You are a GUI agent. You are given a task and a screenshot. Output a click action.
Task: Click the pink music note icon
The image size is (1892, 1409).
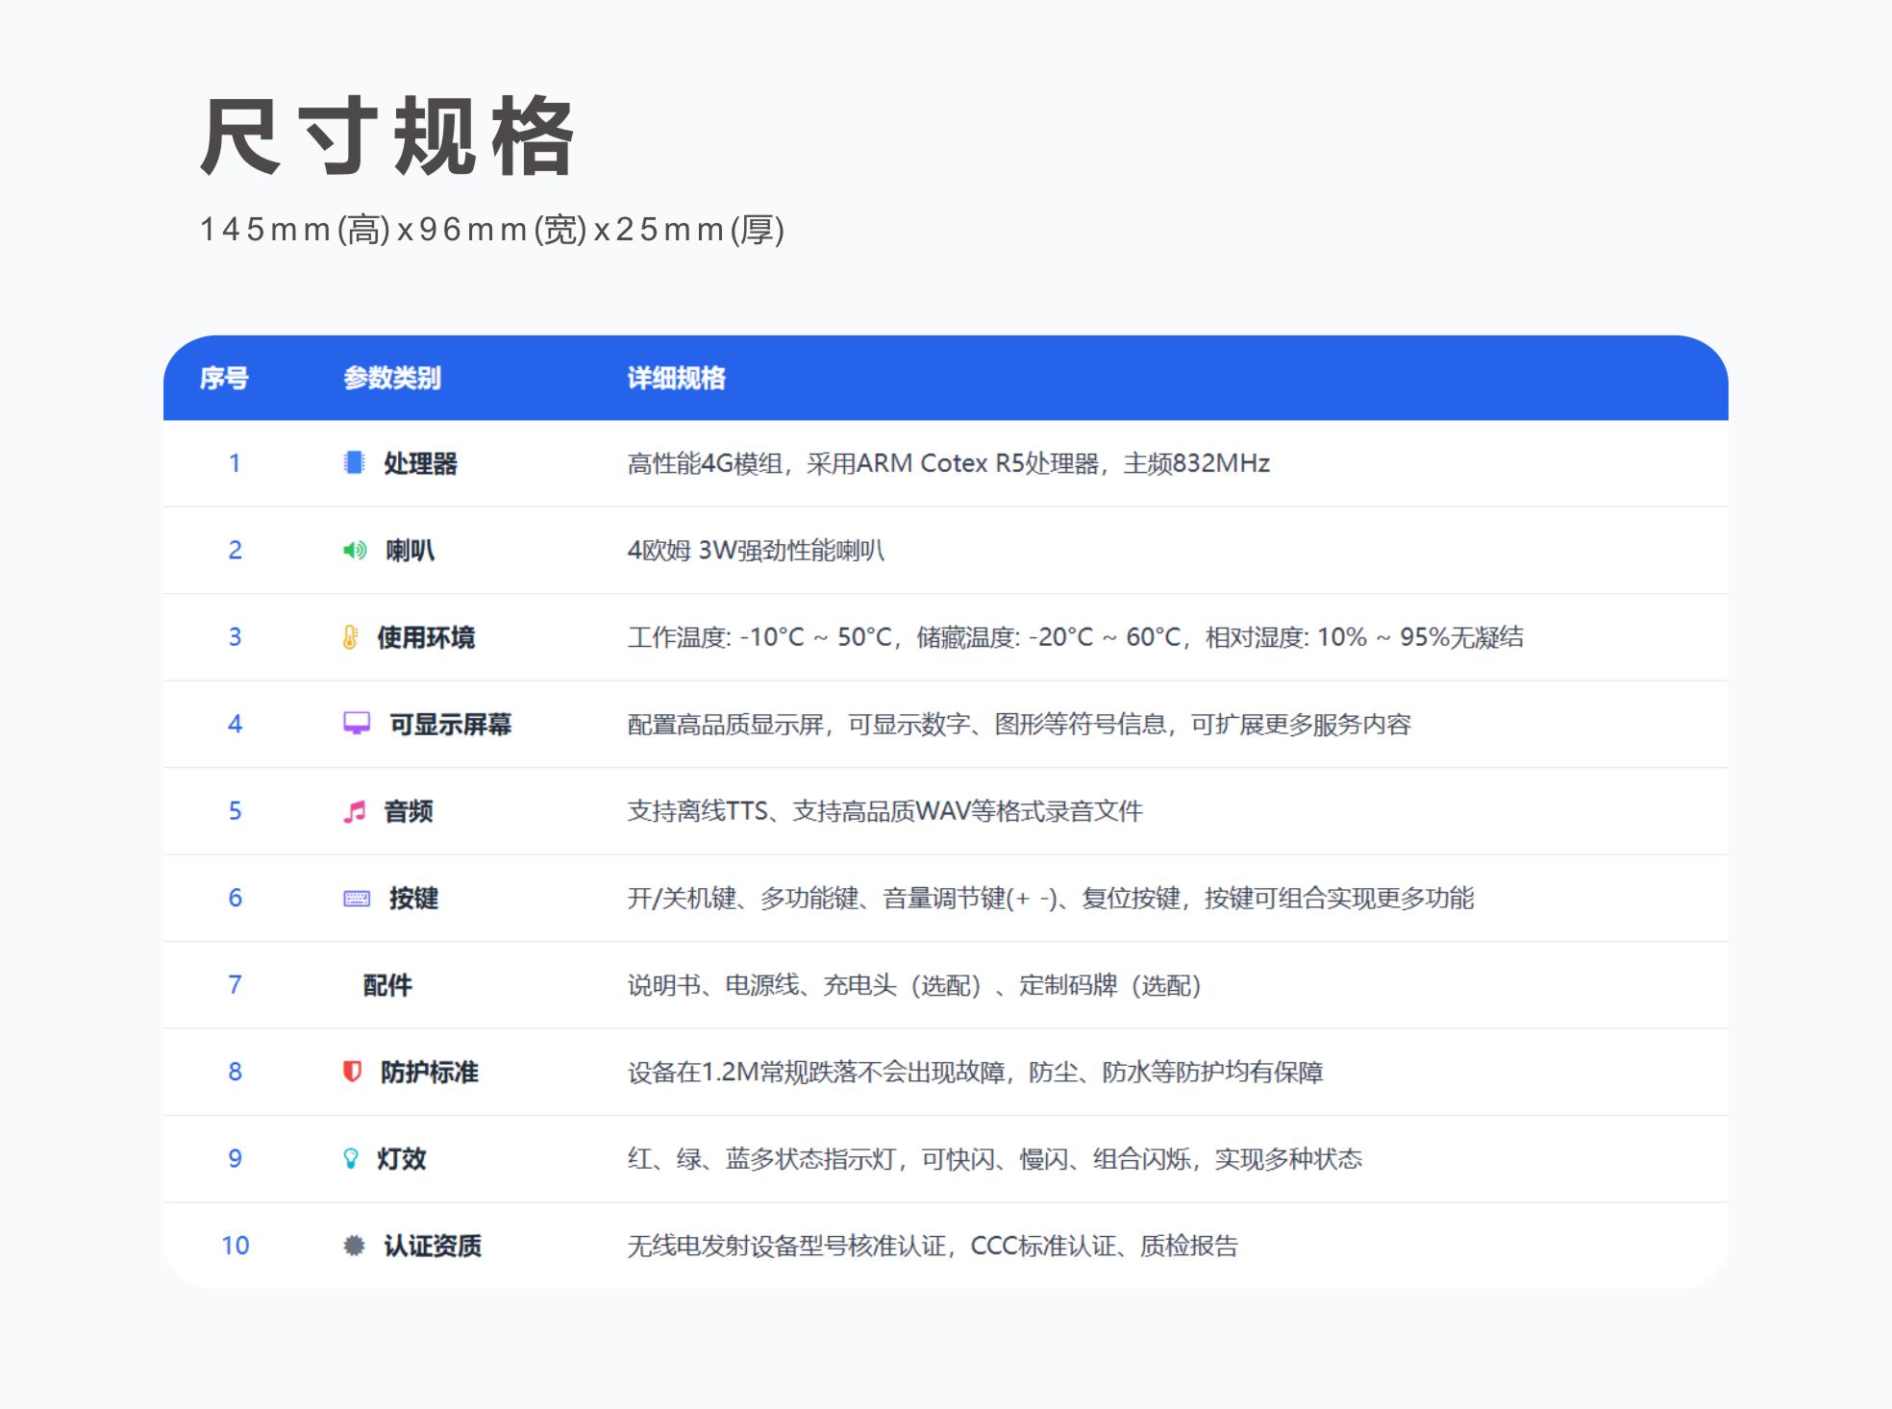[x=355, y=811]
